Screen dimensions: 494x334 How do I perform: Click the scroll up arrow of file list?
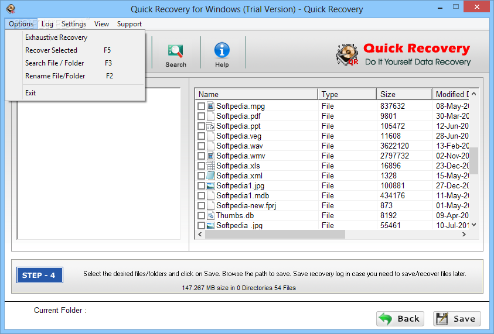click(x=474, y=94)
